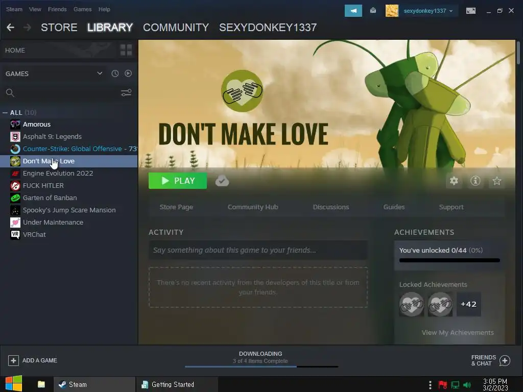Viewport: 523px width, 392px height.
Task: Click the green PLAY button
Action: (177, 181)
